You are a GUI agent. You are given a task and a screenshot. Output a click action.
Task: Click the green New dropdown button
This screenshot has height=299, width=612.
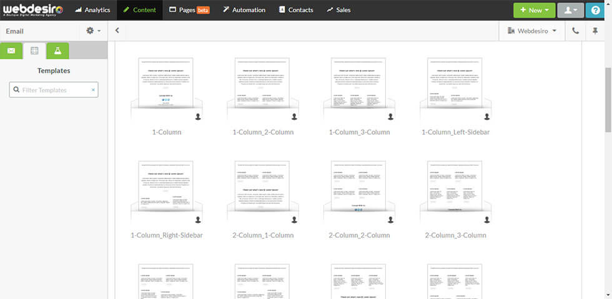click(x=535, y=10)
